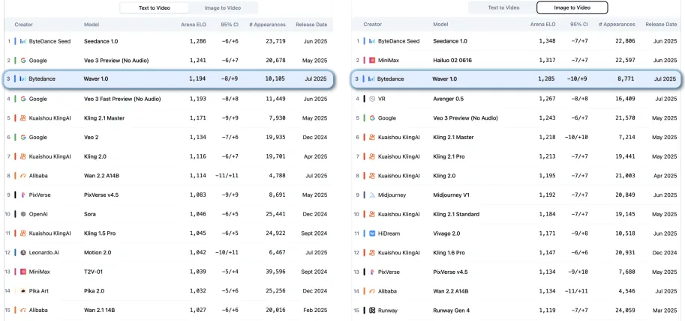Click Alibaba logo beside Wan 2.1 14B
Viewport: 685px width, 321px height.
[x=23, y=310]
